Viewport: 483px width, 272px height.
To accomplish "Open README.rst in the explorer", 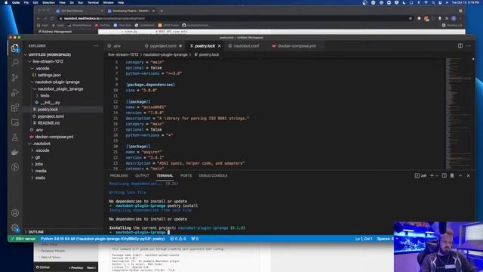I will tap(48, 122).
